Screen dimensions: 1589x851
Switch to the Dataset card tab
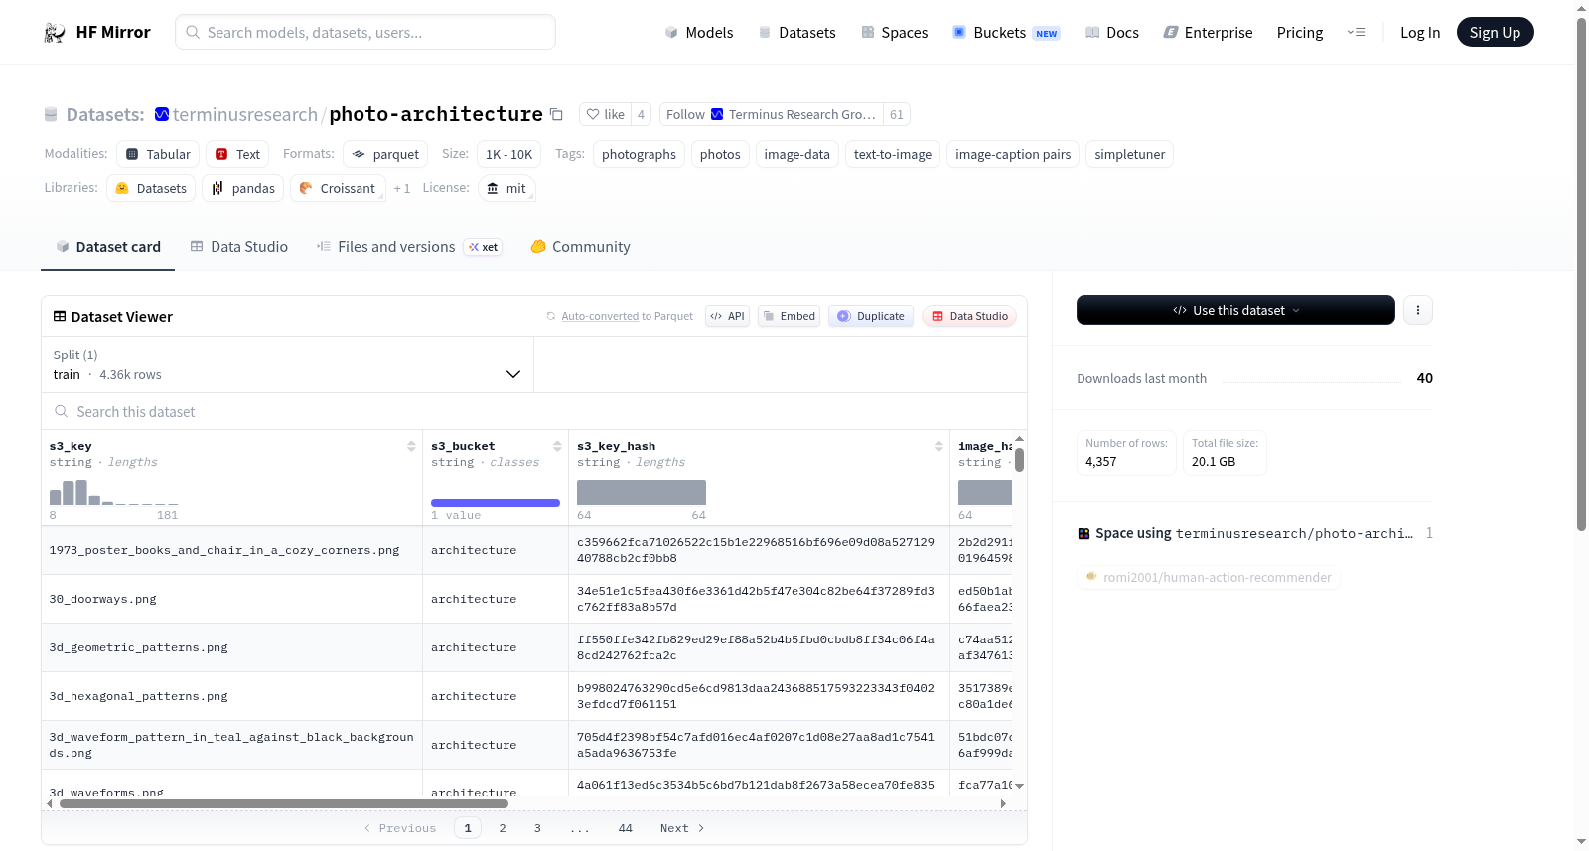coord(108,247)
